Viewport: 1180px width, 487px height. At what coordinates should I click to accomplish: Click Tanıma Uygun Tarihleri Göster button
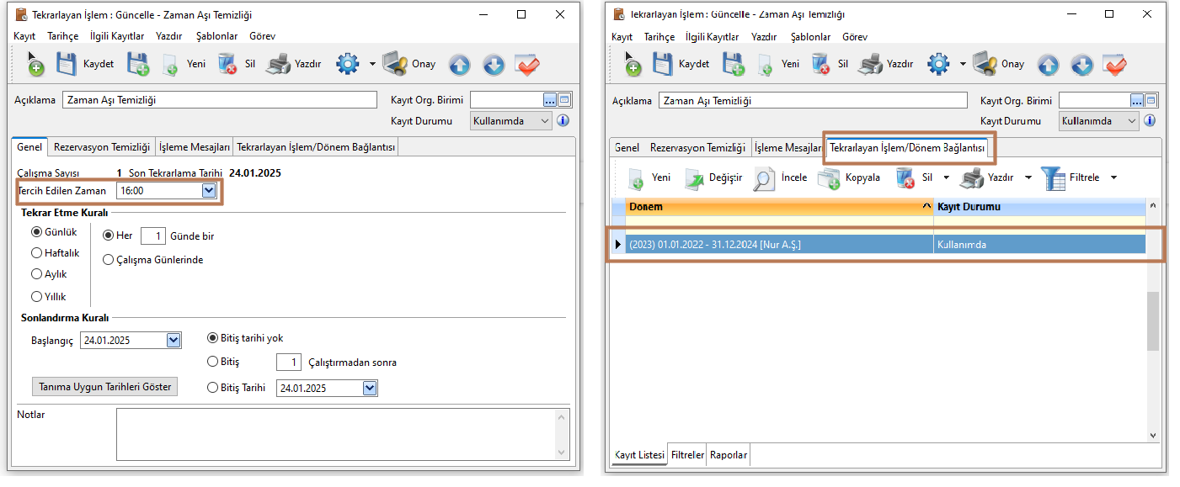coord(104,387)
